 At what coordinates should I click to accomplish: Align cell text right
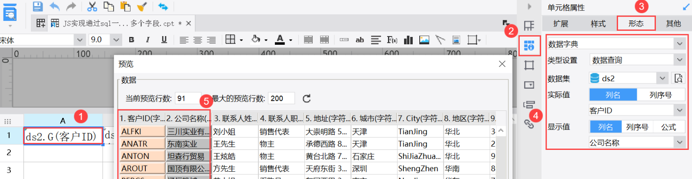click(211, 40)
